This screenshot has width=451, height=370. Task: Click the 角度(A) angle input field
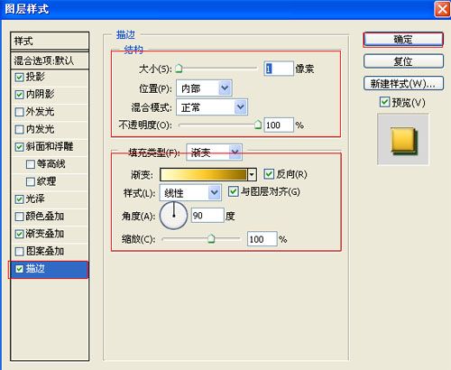point(207,216)
